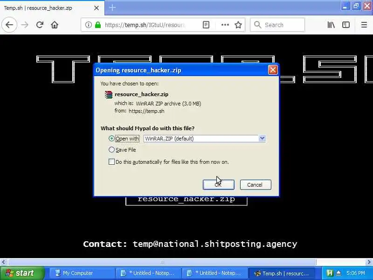373x280 pixels.
Task: Click the https://temp.sh source text
Action: coord(146,111)
